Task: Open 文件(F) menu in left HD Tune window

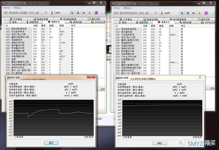Action: coord(7,8)
